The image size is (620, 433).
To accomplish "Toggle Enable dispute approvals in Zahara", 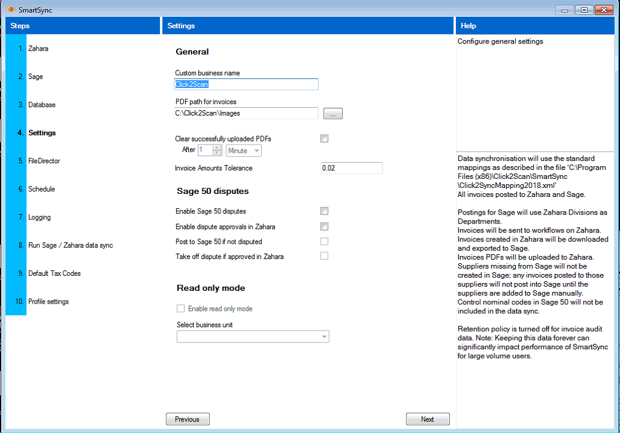I will tap(324, 226).
